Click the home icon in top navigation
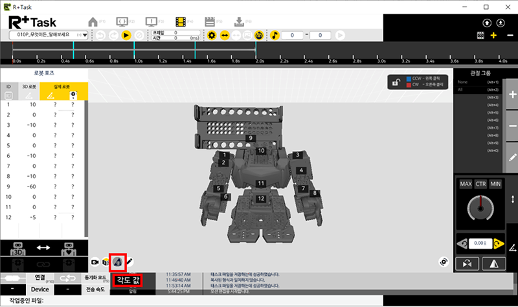 coord(93,21)
